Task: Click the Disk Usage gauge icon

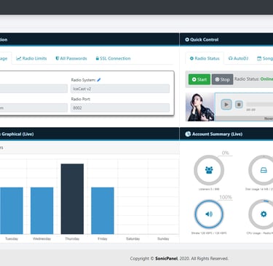Action: tap(264, 170)
